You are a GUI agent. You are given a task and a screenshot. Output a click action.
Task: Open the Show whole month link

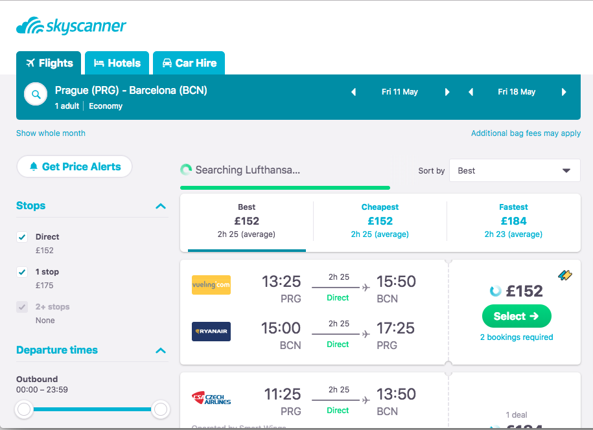click(x=51, y=133)
